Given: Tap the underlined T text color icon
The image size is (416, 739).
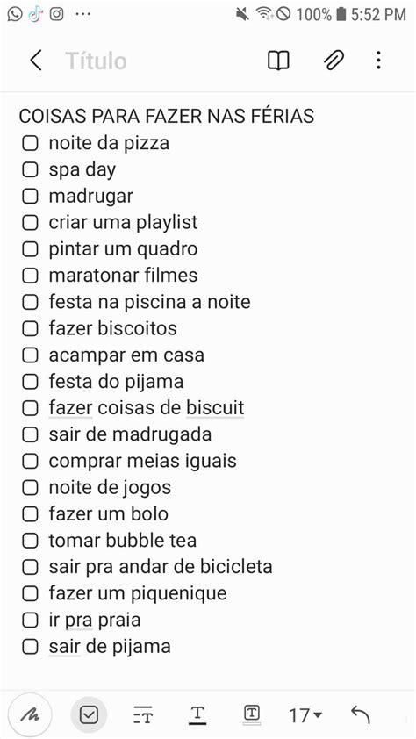Looking at the screenshot, I should point(197,715).
